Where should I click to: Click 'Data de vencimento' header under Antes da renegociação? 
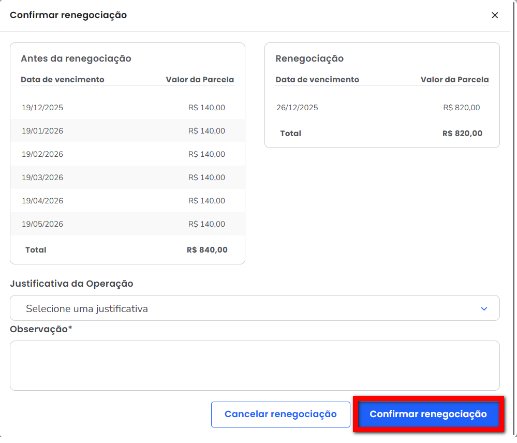point(63,80)
